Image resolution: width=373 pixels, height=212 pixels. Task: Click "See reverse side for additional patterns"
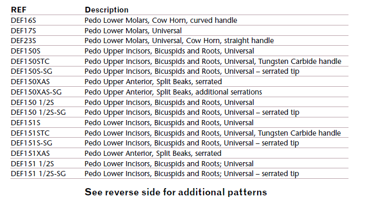[x=176, y=192]
